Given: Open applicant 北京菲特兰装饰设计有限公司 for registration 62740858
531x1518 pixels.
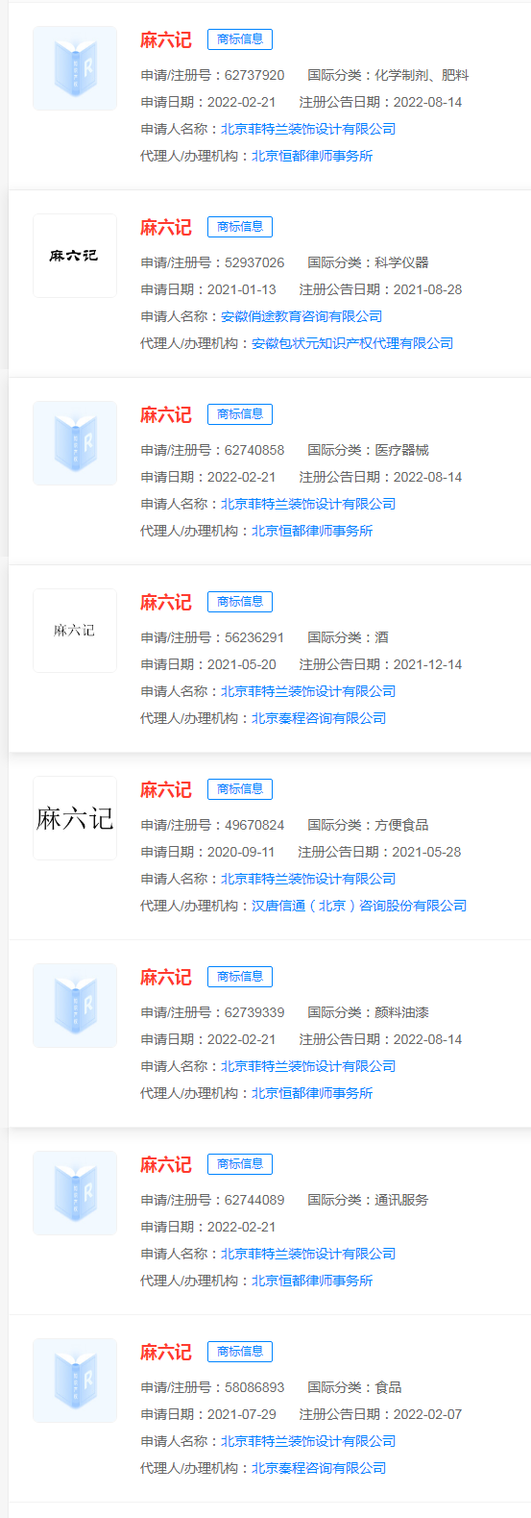Looking at the screenshot, I should [308, 504].
